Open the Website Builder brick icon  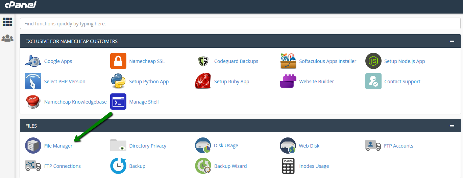click(x=288, y=82)
